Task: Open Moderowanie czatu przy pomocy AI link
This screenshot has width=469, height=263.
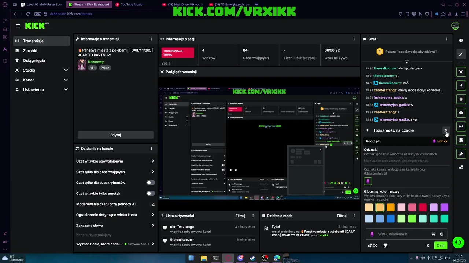Action: click(115, 204)
